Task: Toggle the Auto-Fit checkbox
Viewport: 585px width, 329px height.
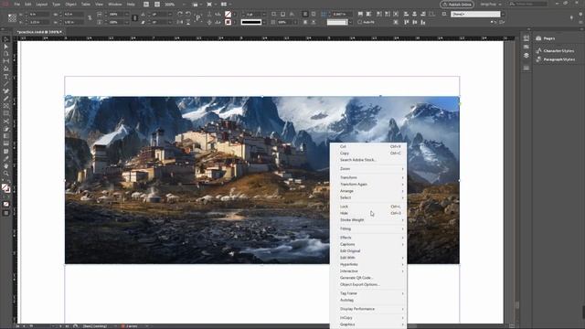Action: [359, 22]
